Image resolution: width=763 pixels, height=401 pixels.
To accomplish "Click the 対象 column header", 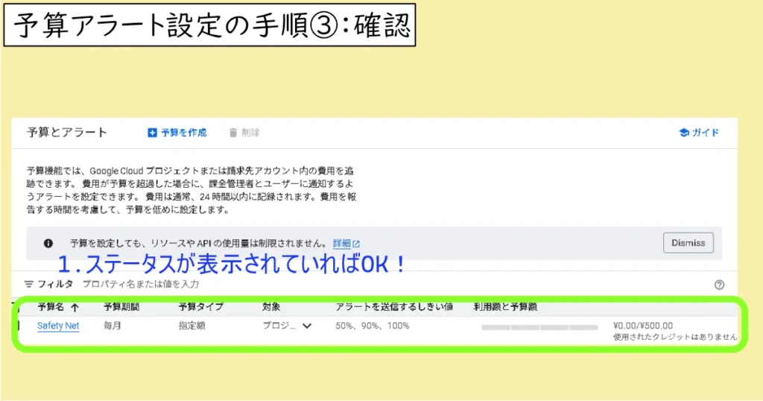I will tap(271, 306).
